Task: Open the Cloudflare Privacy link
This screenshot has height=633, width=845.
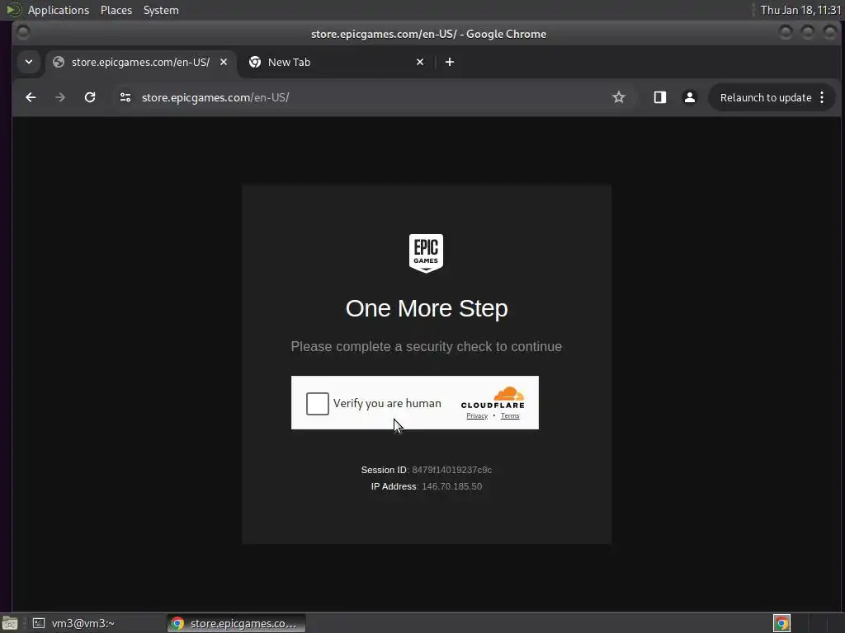Action: pos(477,415)
